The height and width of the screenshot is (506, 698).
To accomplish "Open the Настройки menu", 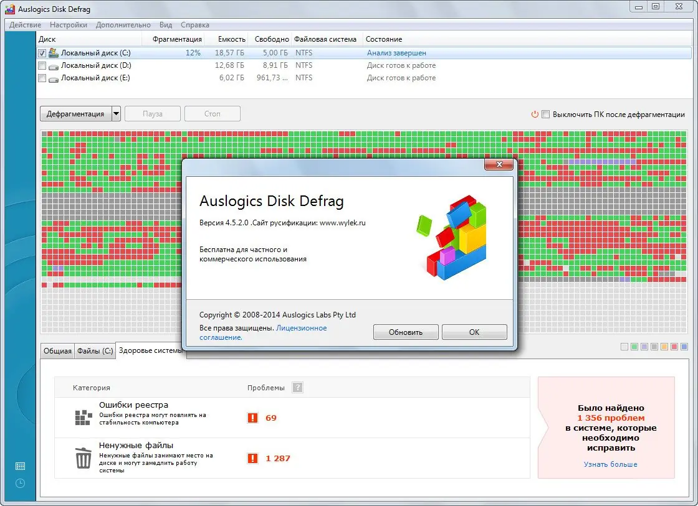I will [x=69, y=25].
